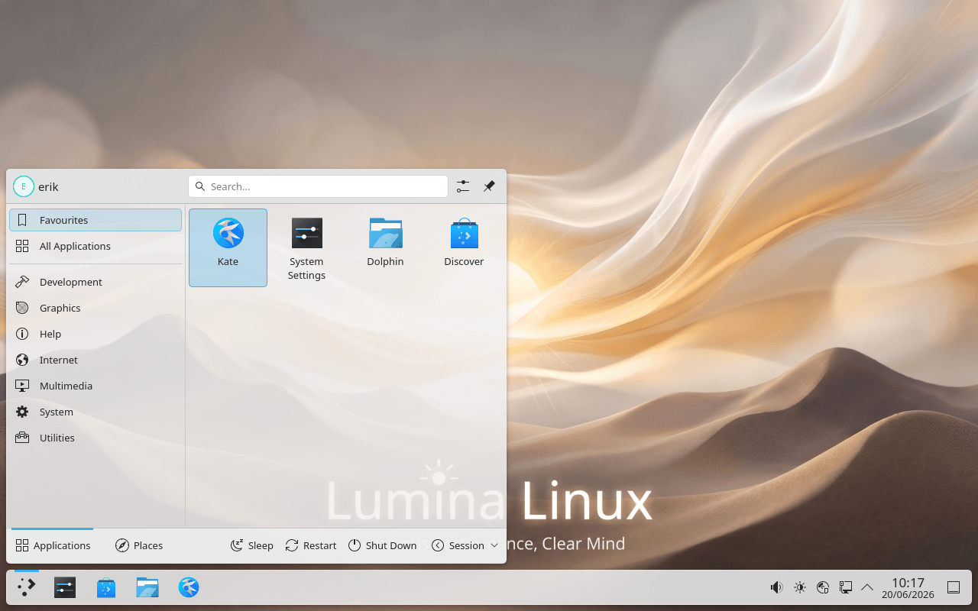This screenshot has width=978, height=611.
Task: Open Discover software center from Favourites
Action: 464,247
